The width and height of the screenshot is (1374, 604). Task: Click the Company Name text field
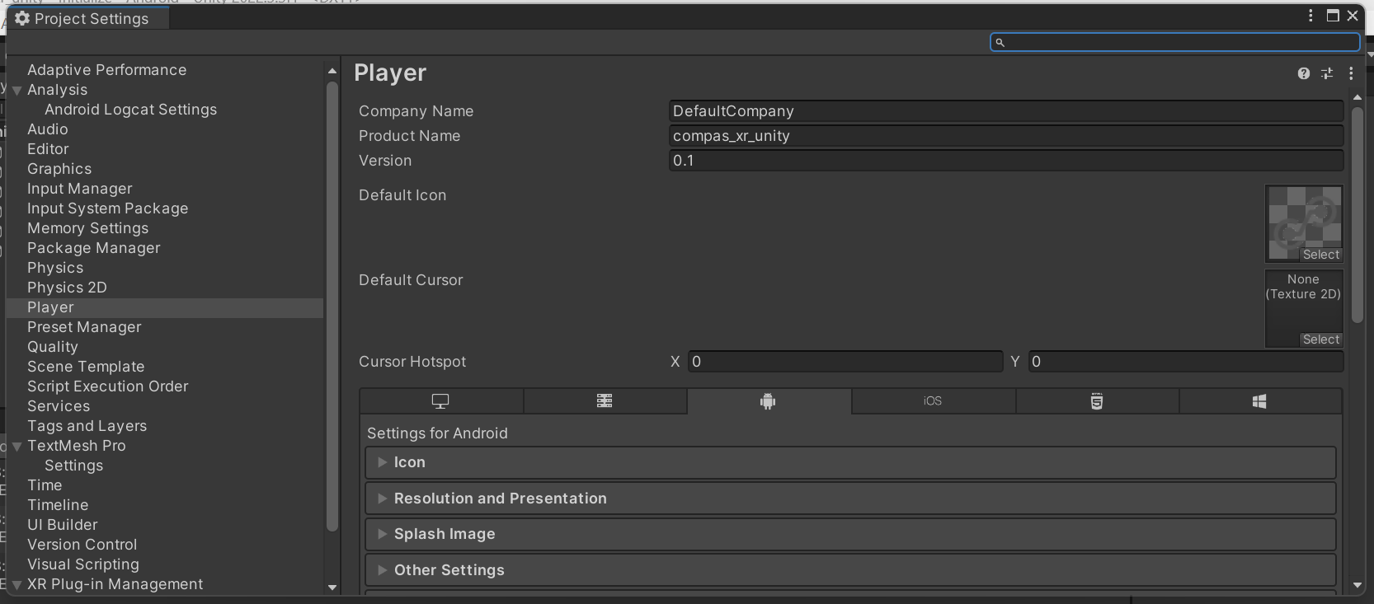click(x=1005, y=111)
